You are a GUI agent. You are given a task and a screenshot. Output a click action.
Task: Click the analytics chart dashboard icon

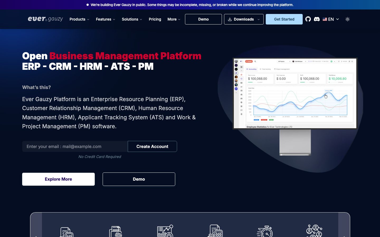point(165,231)
